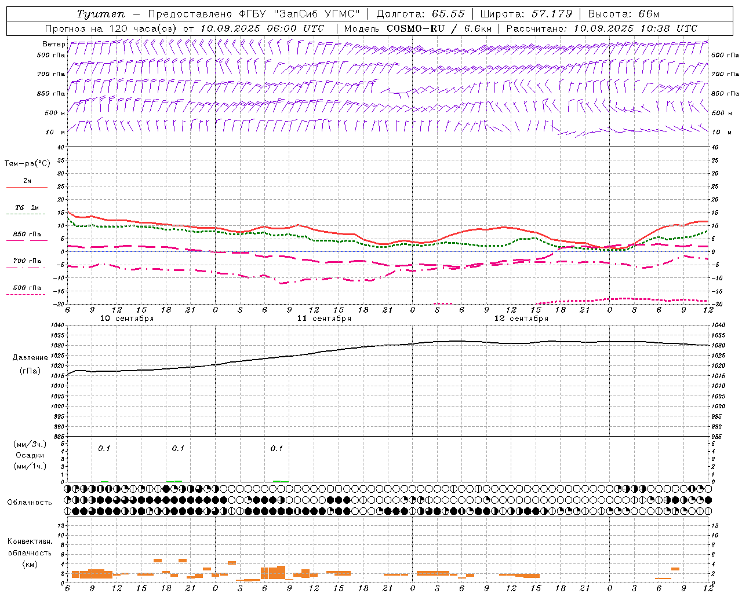The height and width of the screenshot is (593, 742).
Task: Click the 850 гПа temperature legend entry
Action: pos(27,235)
